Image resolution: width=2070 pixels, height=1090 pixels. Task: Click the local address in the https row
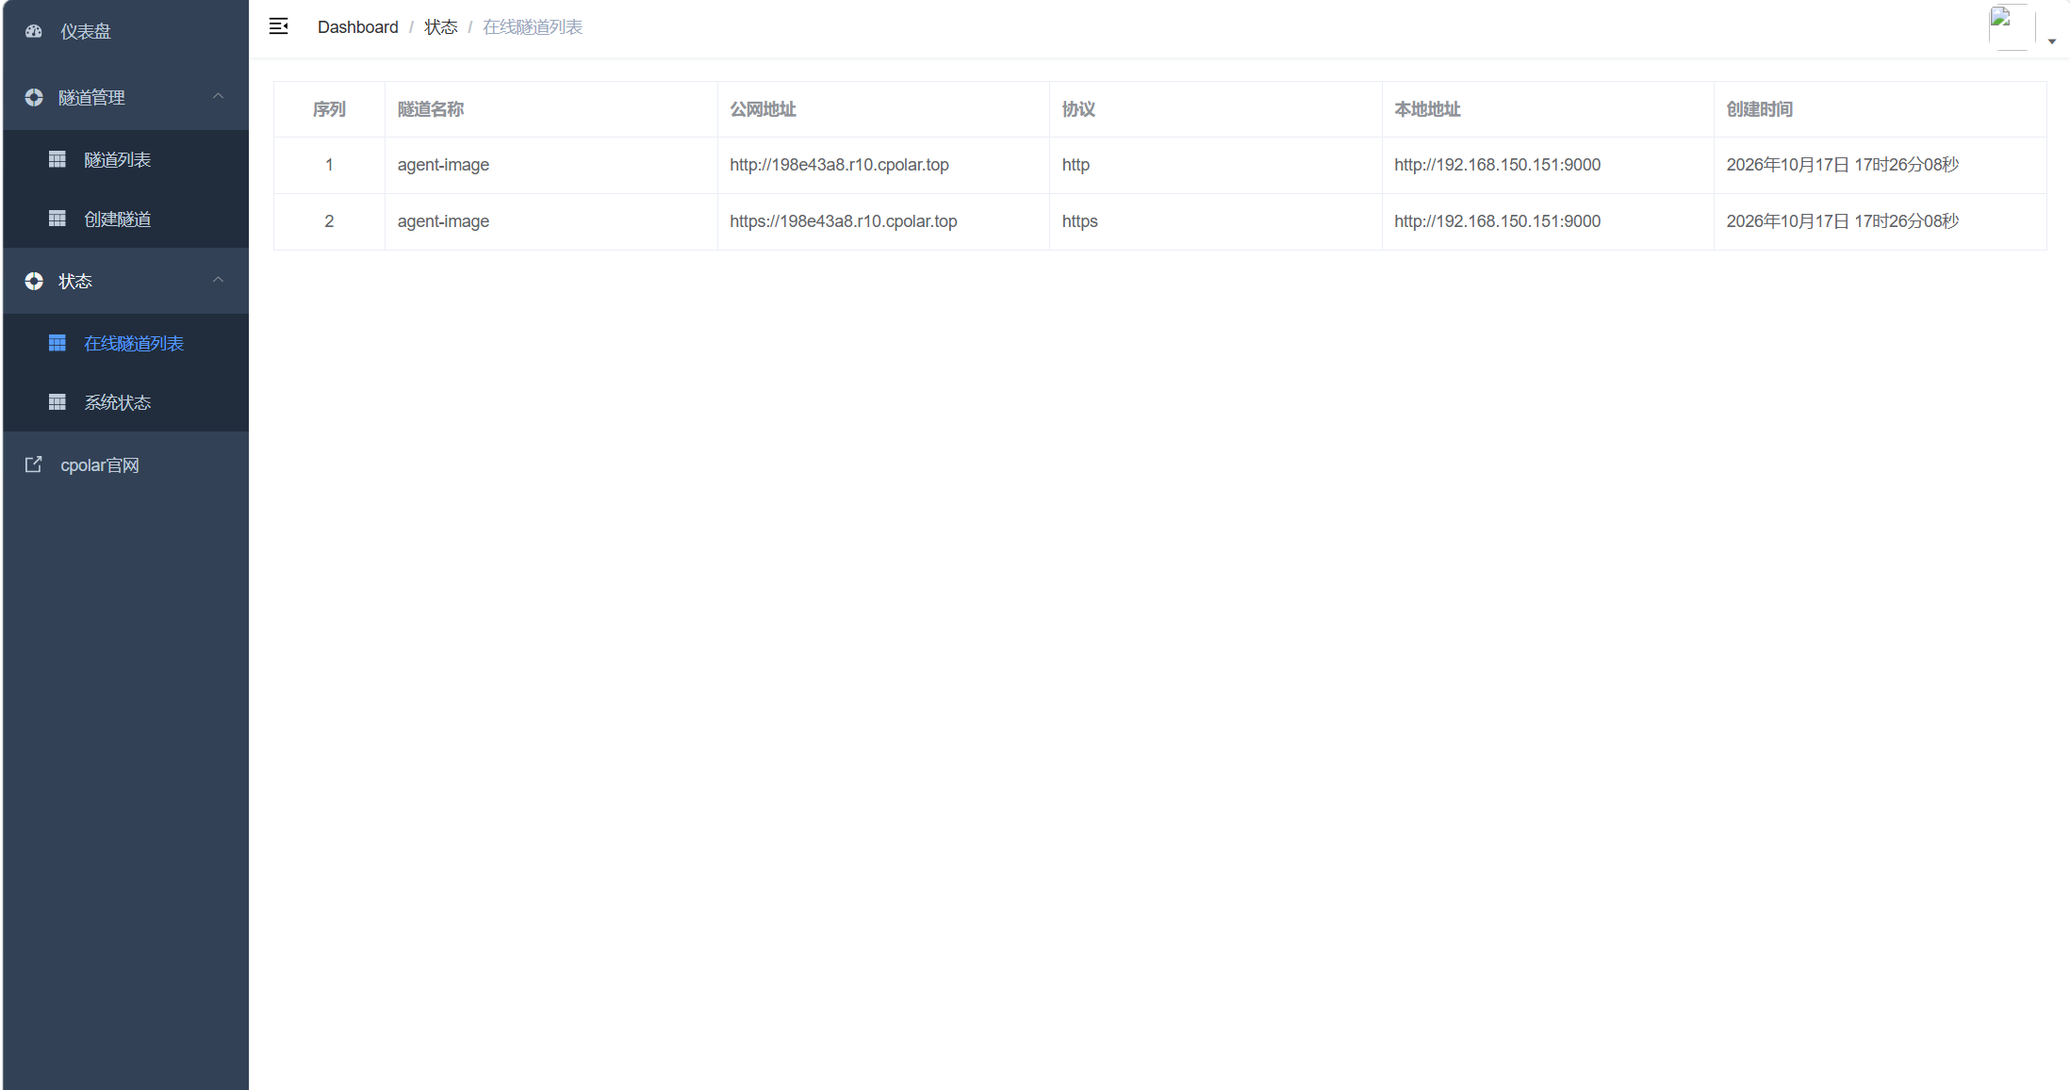coord(1498,221)
